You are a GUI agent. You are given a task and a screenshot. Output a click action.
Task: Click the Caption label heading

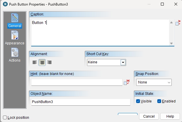point(37,14)
